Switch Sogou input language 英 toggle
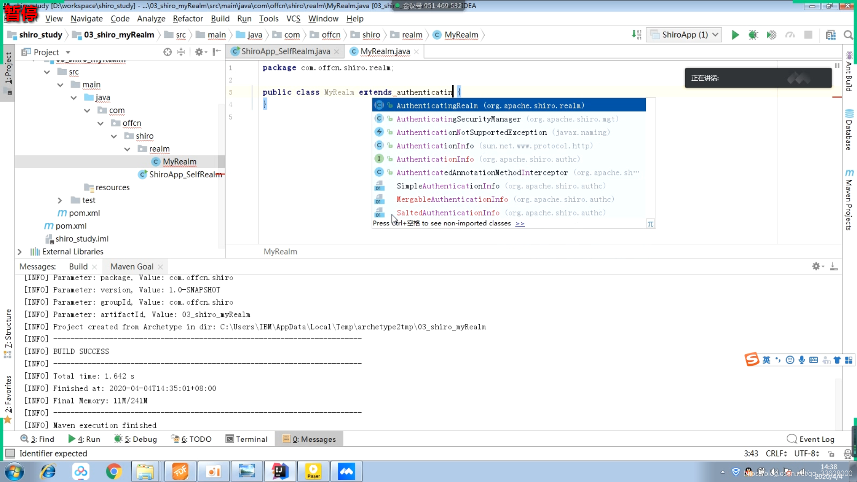The width and height of the screenshot is (857, 482). point(766,360)
